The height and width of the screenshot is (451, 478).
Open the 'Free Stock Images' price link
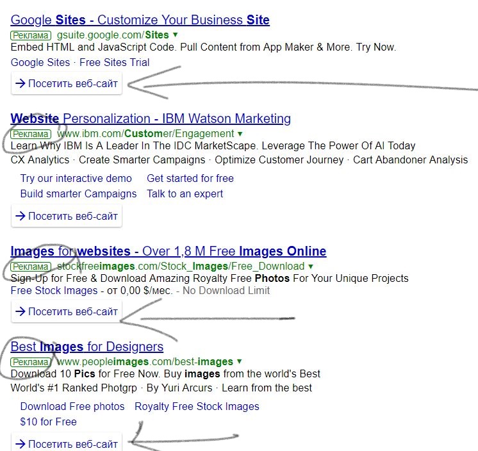pos(54,290)
